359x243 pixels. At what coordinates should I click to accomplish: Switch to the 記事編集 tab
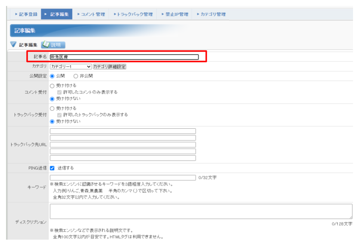point(56,14)
